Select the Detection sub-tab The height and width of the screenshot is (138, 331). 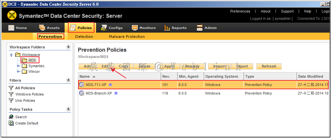click(84, 37)
